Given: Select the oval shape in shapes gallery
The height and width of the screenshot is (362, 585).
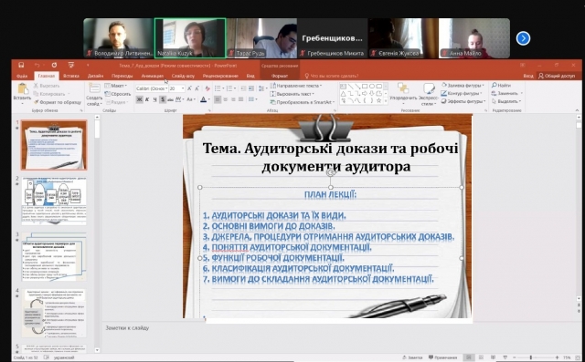Looking at the screenshot, I should (x=372, y=87).
